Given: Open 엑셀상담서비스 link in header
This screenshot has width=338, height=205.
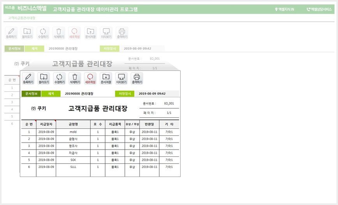Looking at the screenshot, I should pos(319,9).
